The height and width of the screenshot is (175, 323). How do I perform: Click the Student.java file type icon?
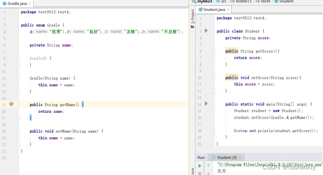click(200, 9)
